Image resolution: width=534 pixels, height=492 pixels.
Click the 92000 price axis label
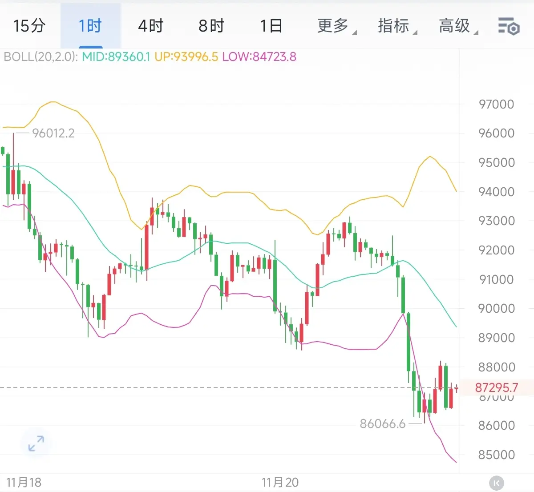pyautogui.click(x=497, y=250)
